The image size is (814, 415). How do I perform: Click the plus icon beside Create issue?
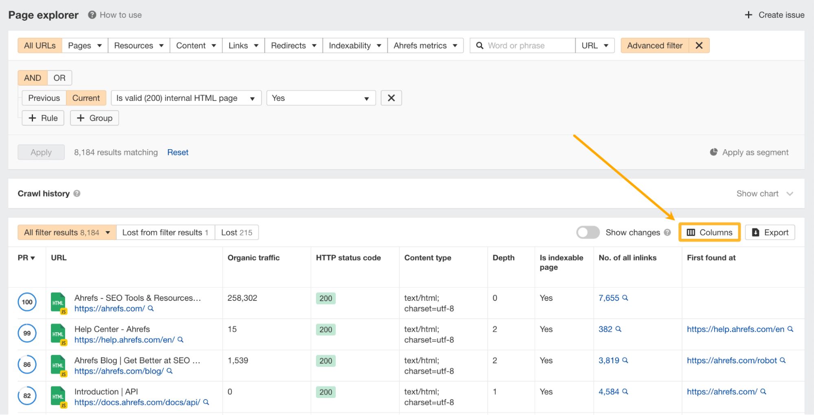[748, 15]
